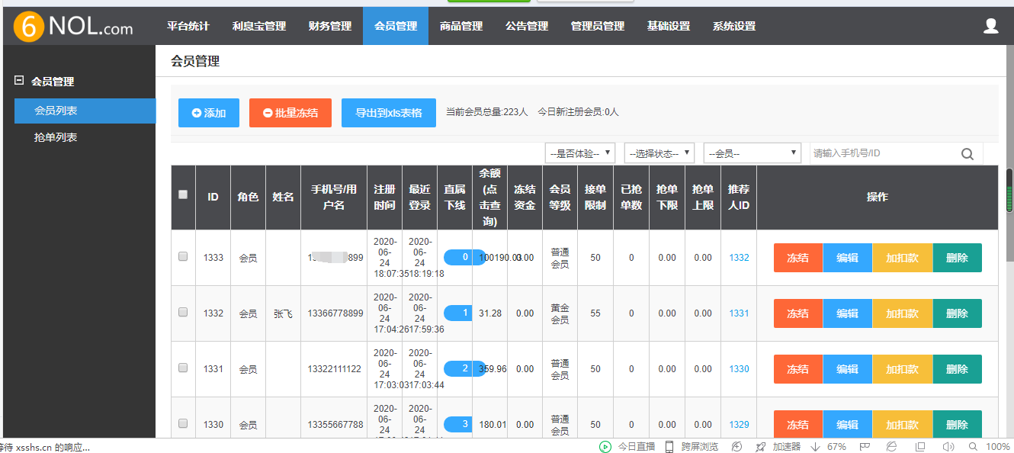The image size is (1014, 453).
Task: Click the blue downline count badge for ID 1331
Action: click(x=464, y=368)
